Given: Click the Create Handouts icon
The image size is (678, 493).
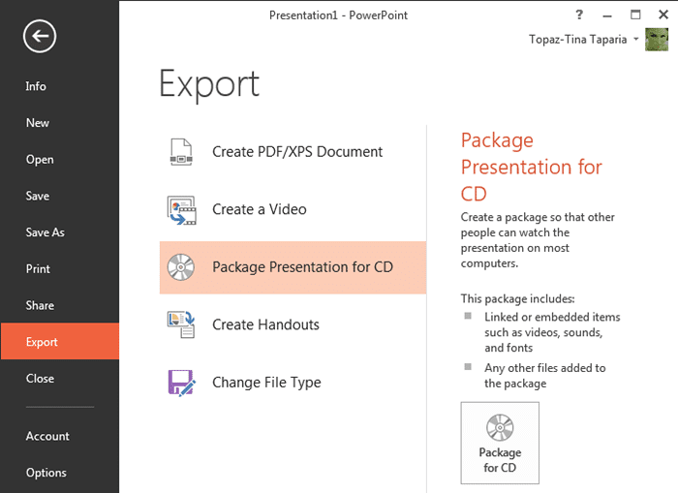Looking at the screenshot, I should click(181, 324).
